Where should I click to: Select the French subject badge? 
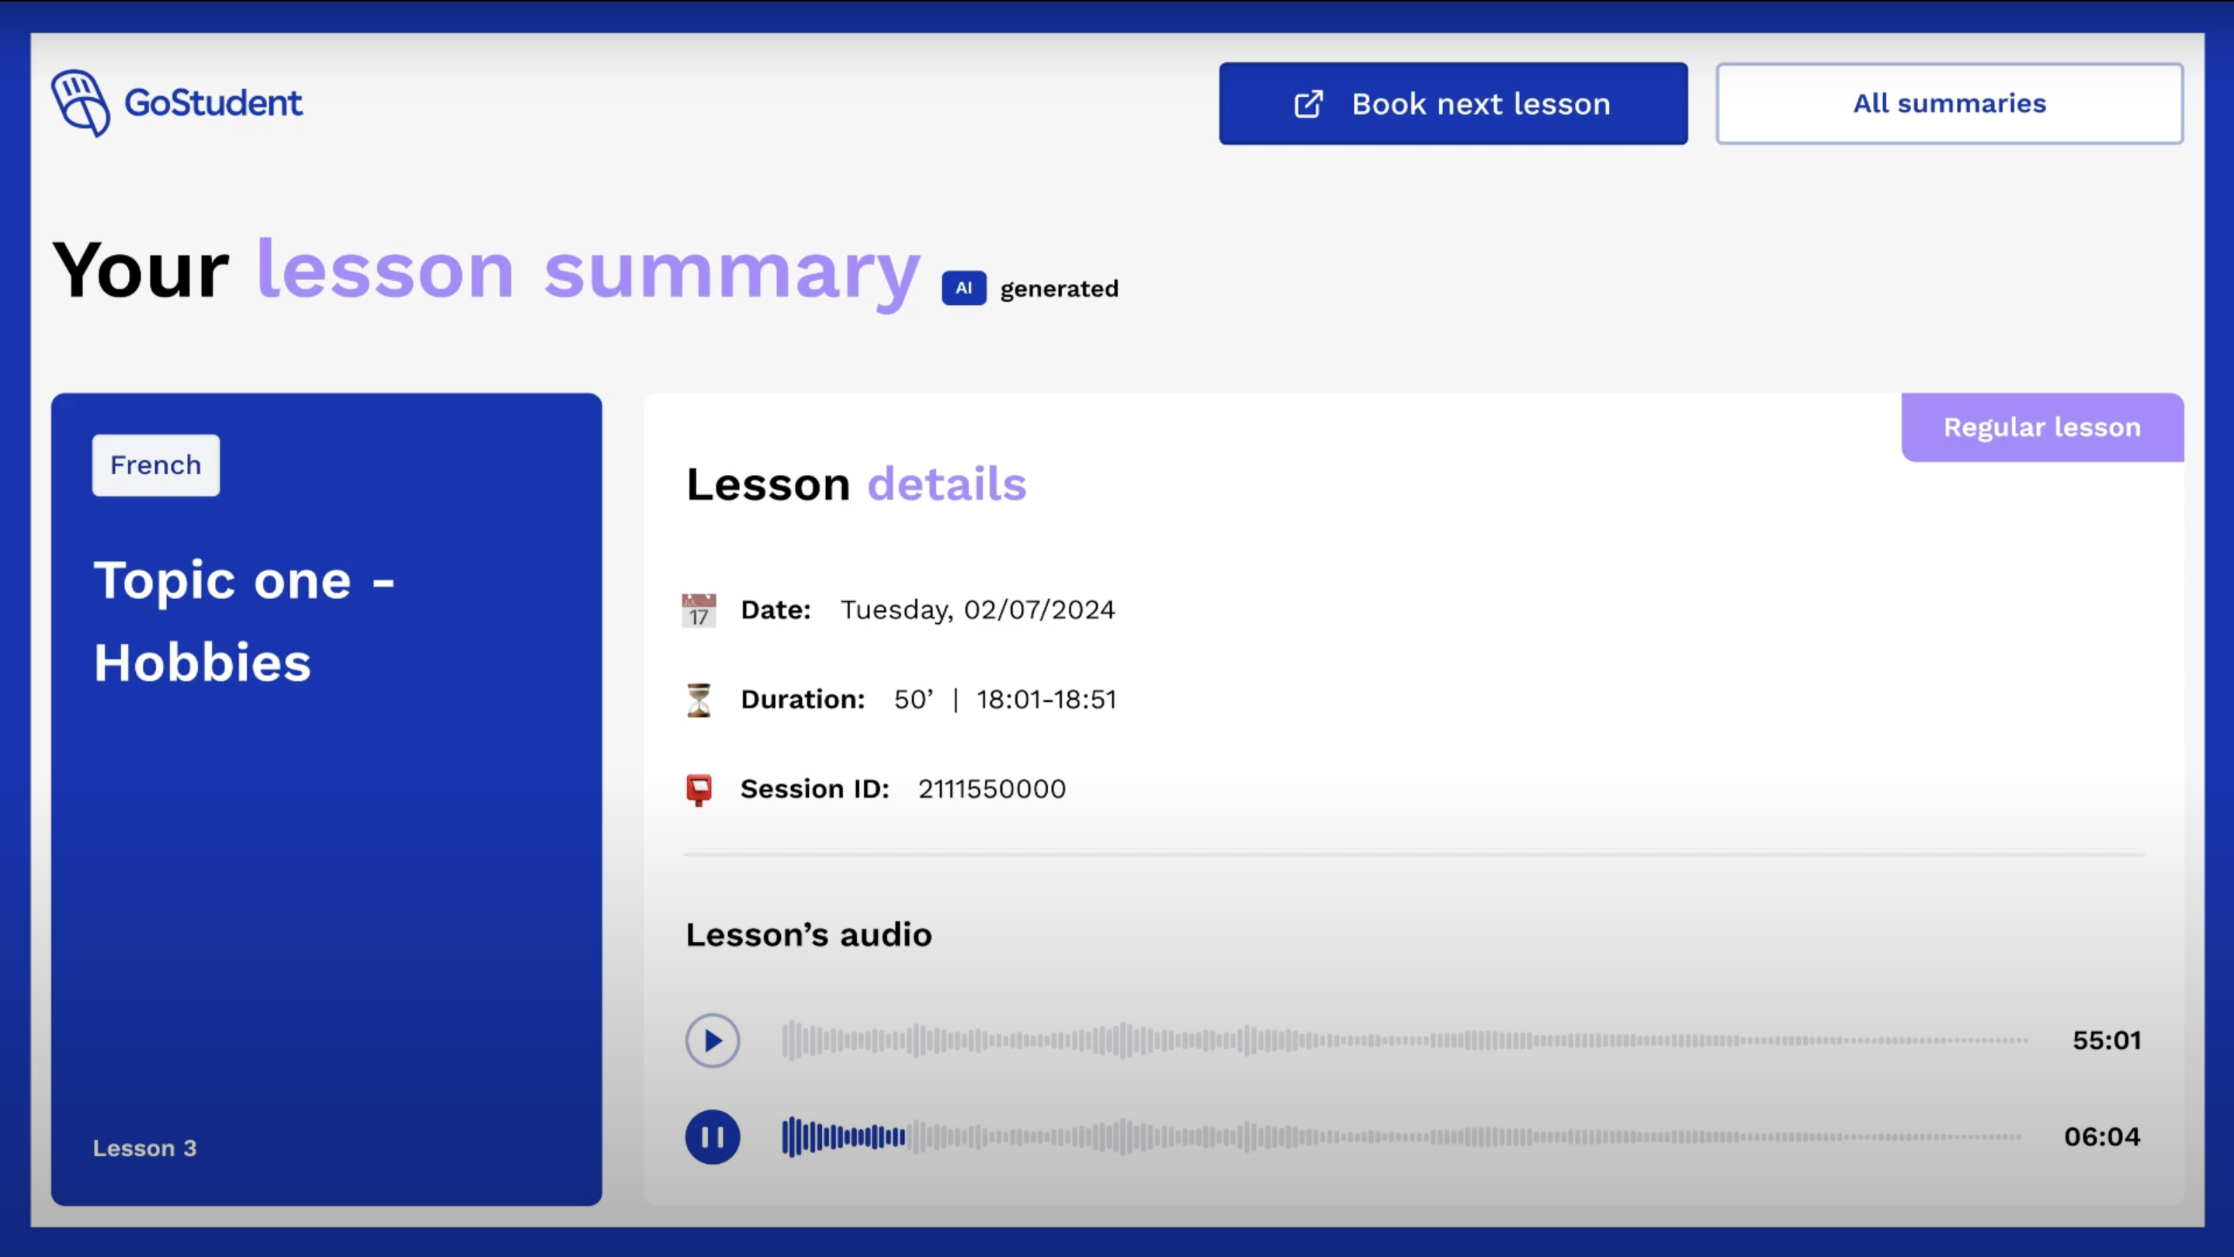point(155,465)
